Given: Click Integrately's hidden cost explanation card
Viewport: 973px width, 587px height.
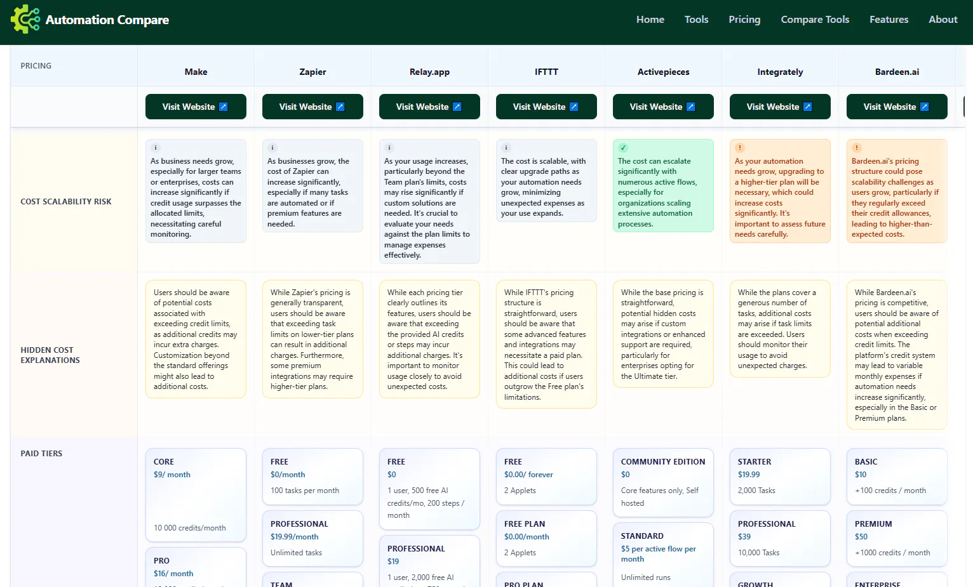Looking at the screenshot, I should 780,329.
